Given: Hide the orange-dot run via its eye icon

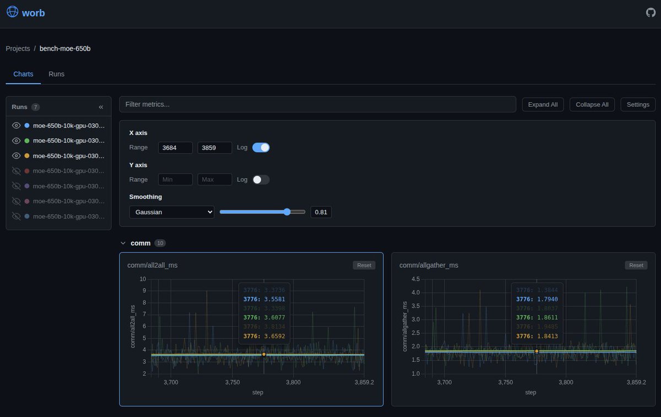Looking at the screenshot, I should coord(17,156).
